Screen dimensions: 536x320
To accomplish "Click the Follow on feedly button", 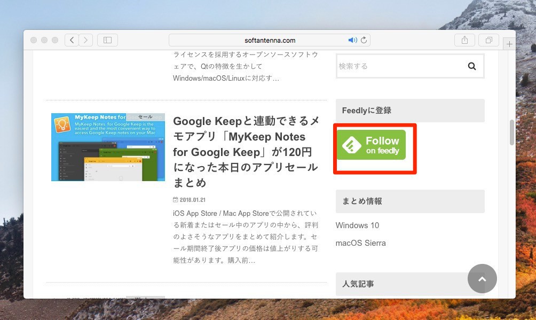I will 371,145.
